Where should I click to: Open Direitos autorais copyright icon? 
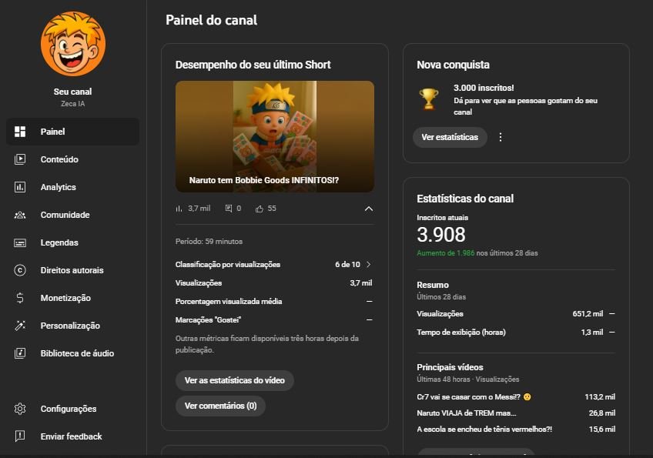click(20, 270)
